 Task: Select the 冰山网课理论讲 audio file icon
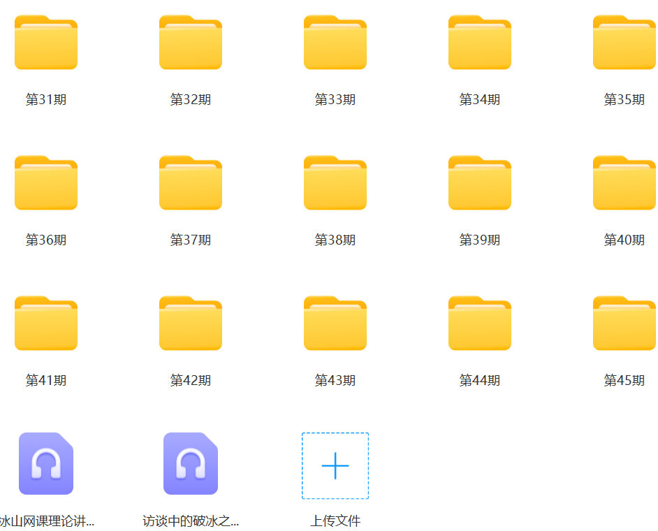pyautogui.click(x=46, y=463)
